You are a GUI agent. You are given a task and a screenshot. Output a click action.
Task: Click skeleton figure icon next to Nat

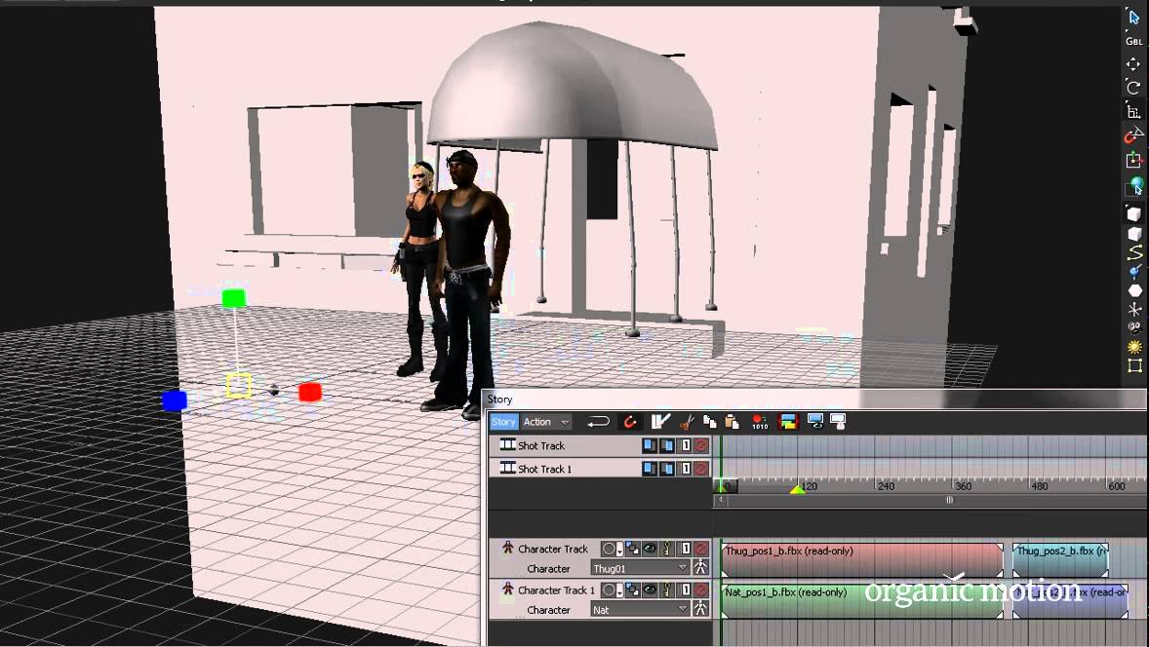point(700,608)
